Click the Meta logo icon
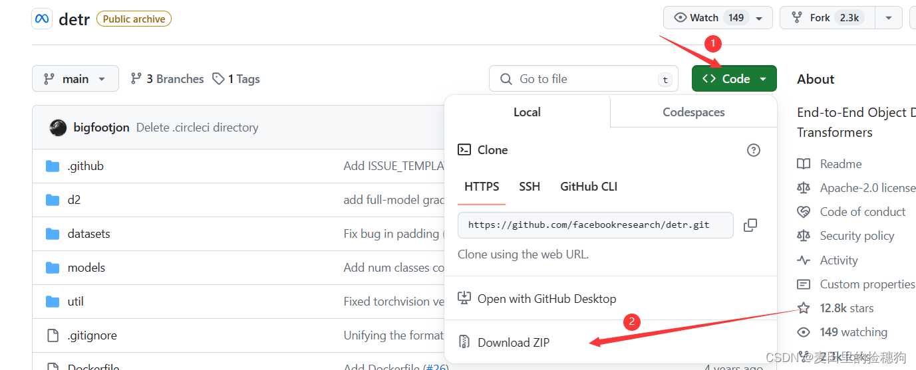Screen dimensions: 916x370 42,19
